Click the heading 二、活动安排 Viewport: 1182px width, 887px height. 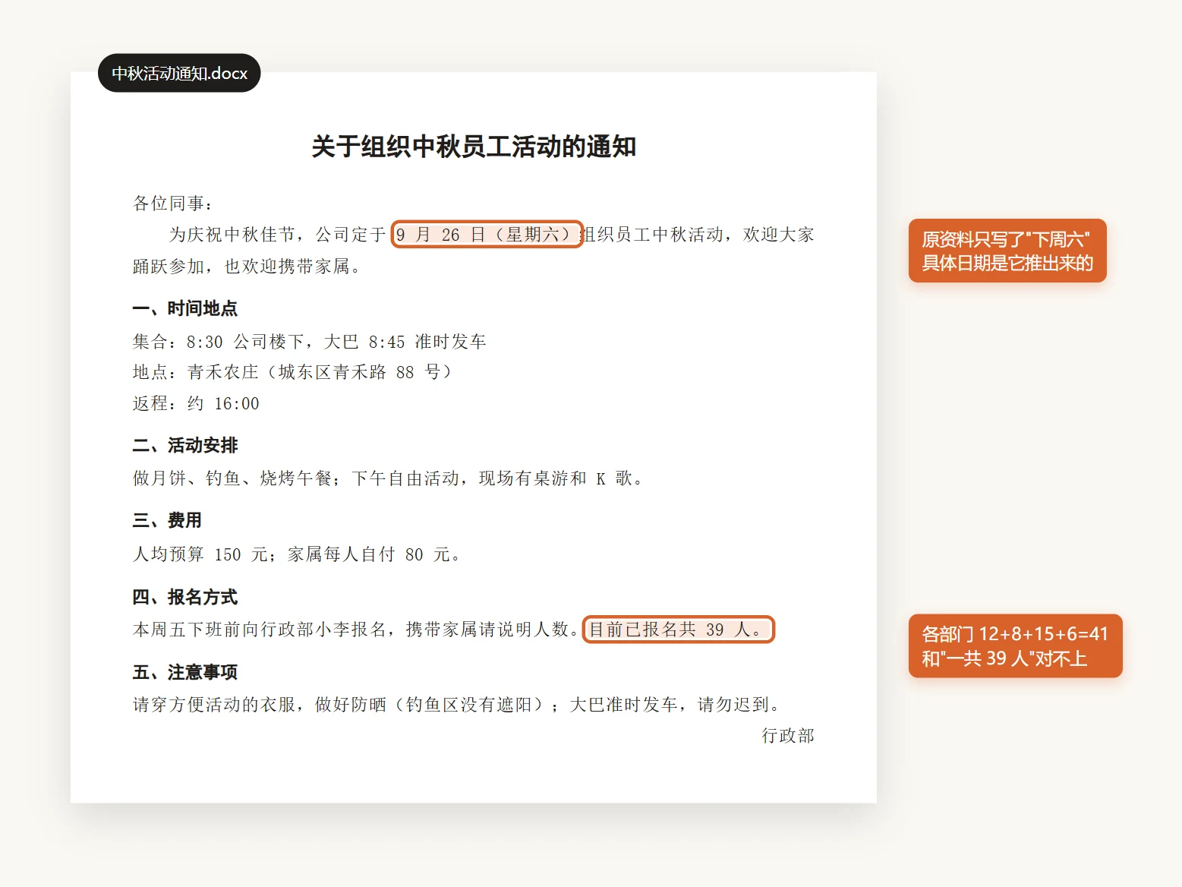click(184, 445)
